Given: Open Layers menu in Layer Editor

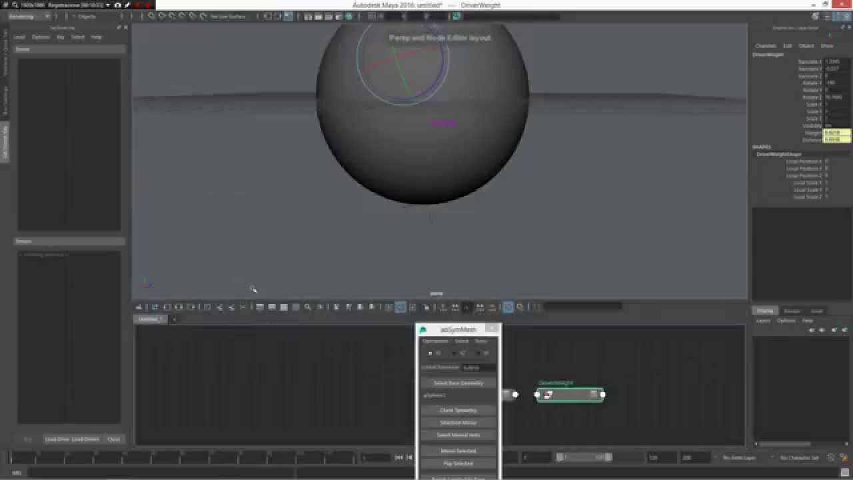Looking at the screenshot, I should click(764, 321).
